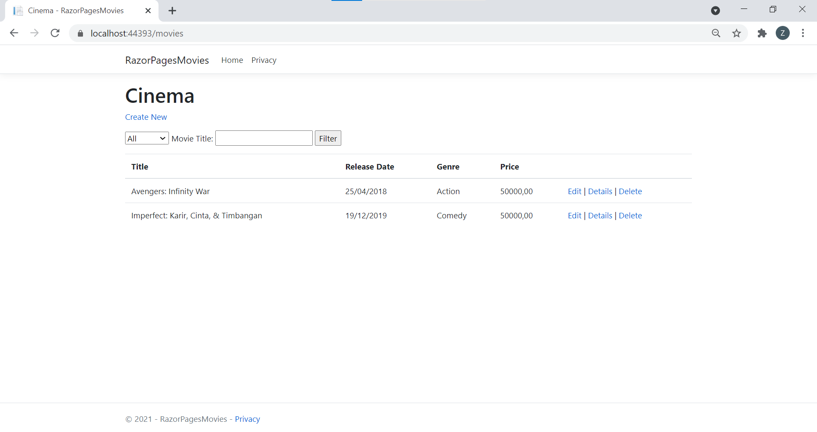817x432 pixels.
Task: Click the browser back arrow
Action: click(14, 33)
